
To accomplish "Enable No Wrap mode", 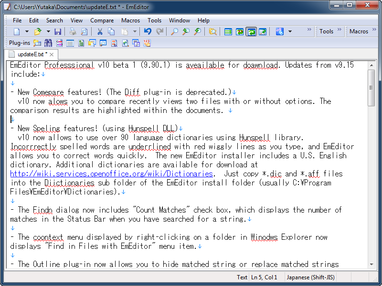I will coord(228,31).
